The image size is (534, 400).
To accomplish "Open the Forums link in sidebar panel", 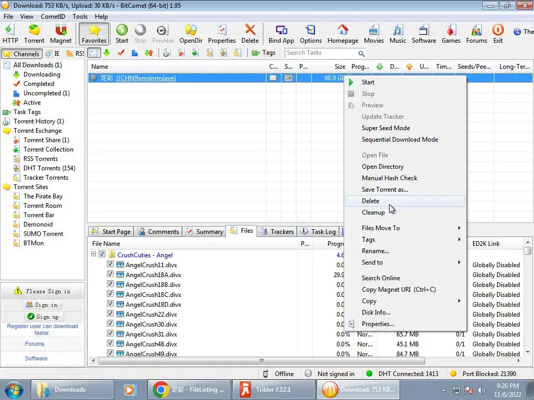I will (x=34, y=344).
